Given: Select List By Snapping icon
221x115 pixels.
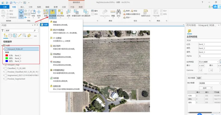Looking at the screenshot, I should [24, 35].
